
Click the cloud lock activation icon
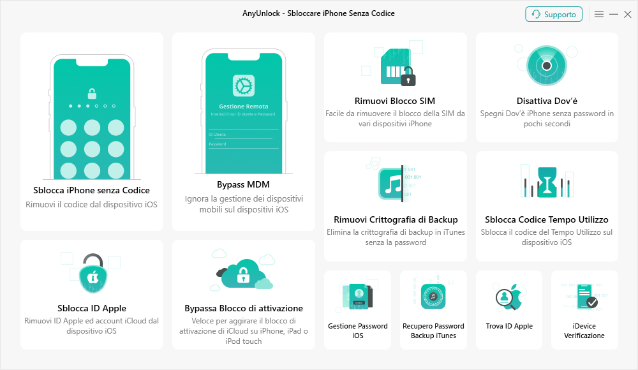243,273
